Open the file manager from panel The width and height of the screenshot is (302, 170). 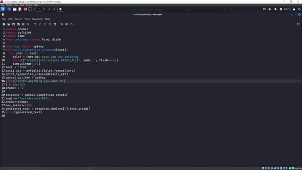(15, 9)
